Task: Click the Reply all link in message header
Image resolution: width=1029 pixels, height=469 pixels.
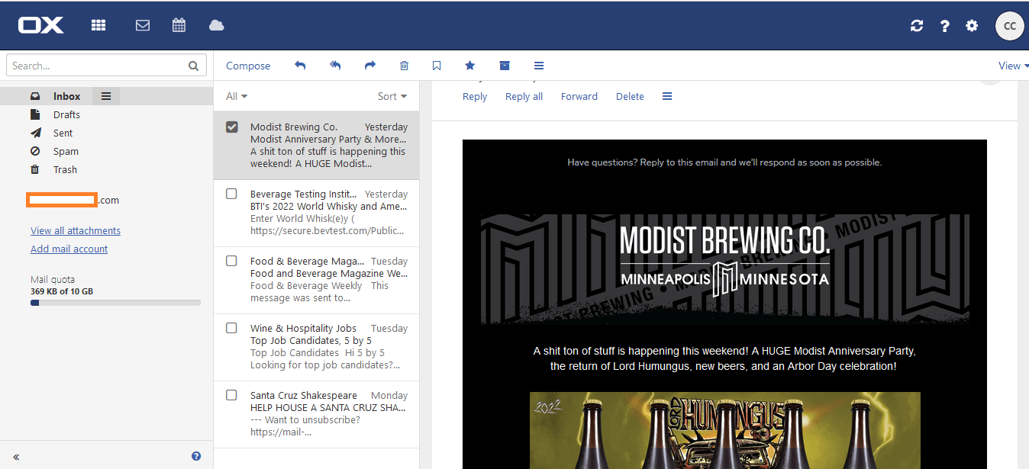Action: click(524, 96)
